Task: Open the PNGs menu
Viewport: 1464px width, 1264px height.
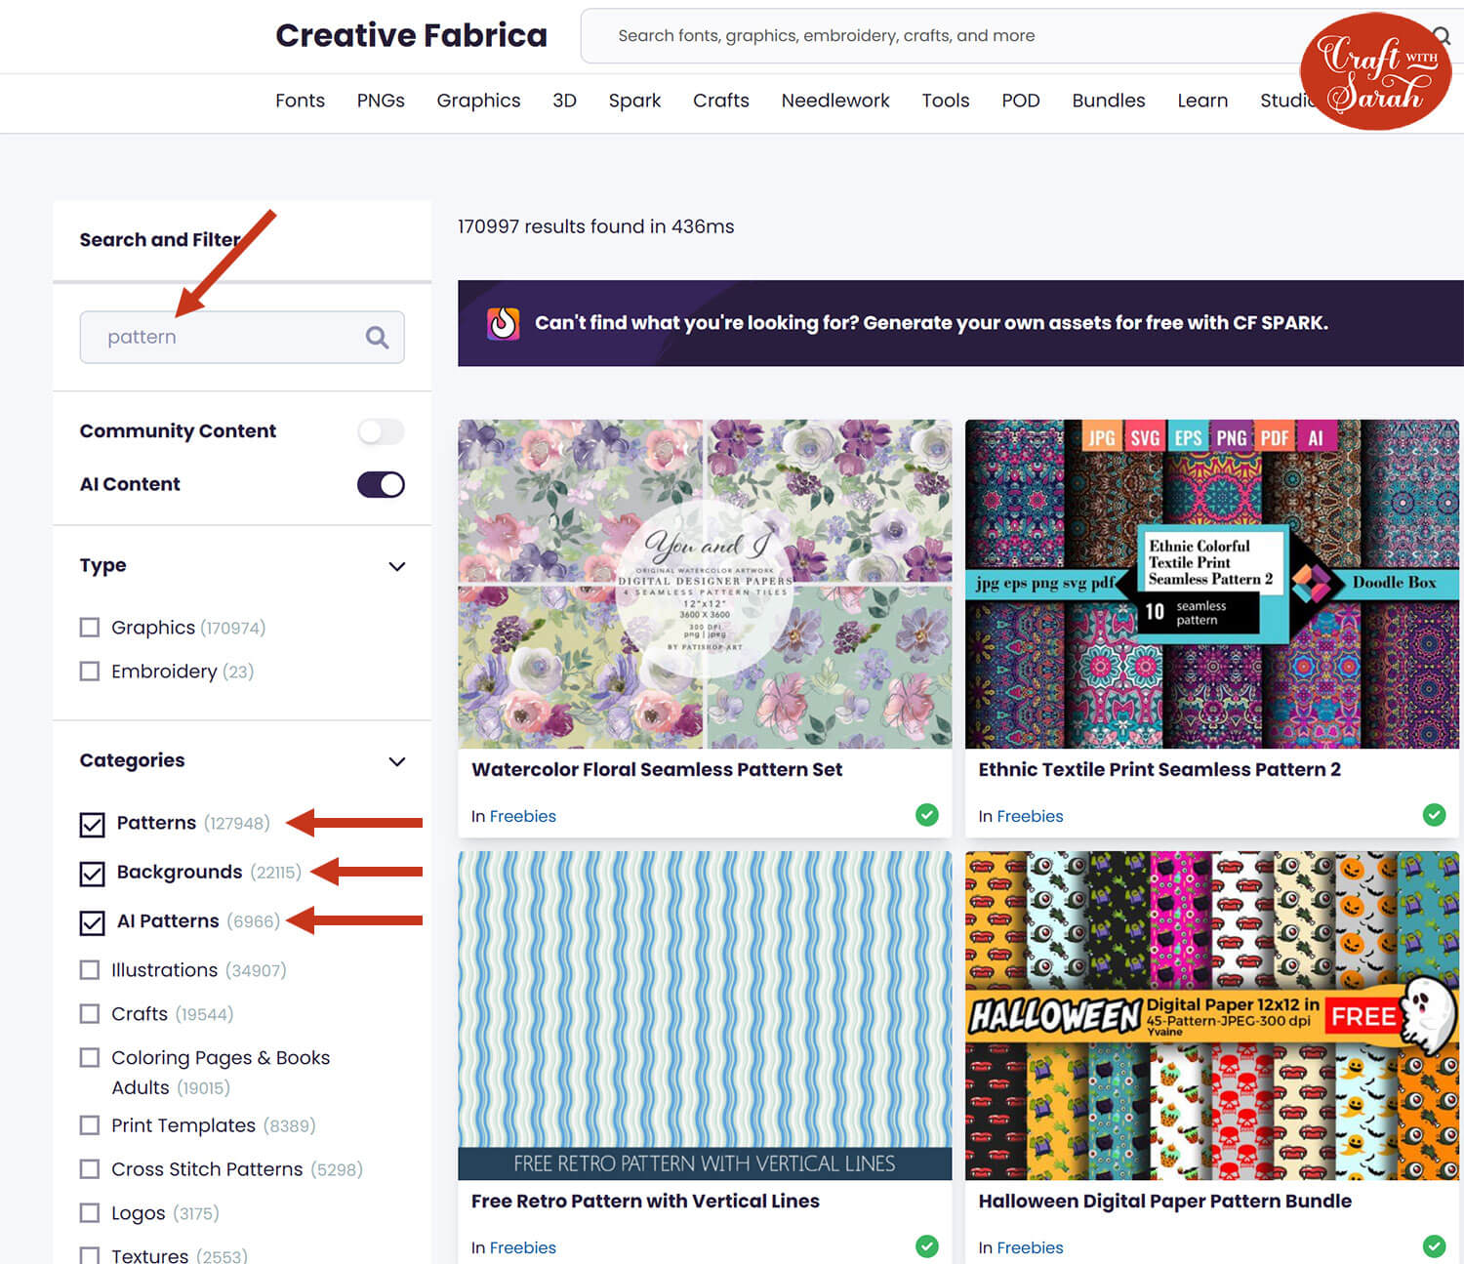Action: pos(381,101)
